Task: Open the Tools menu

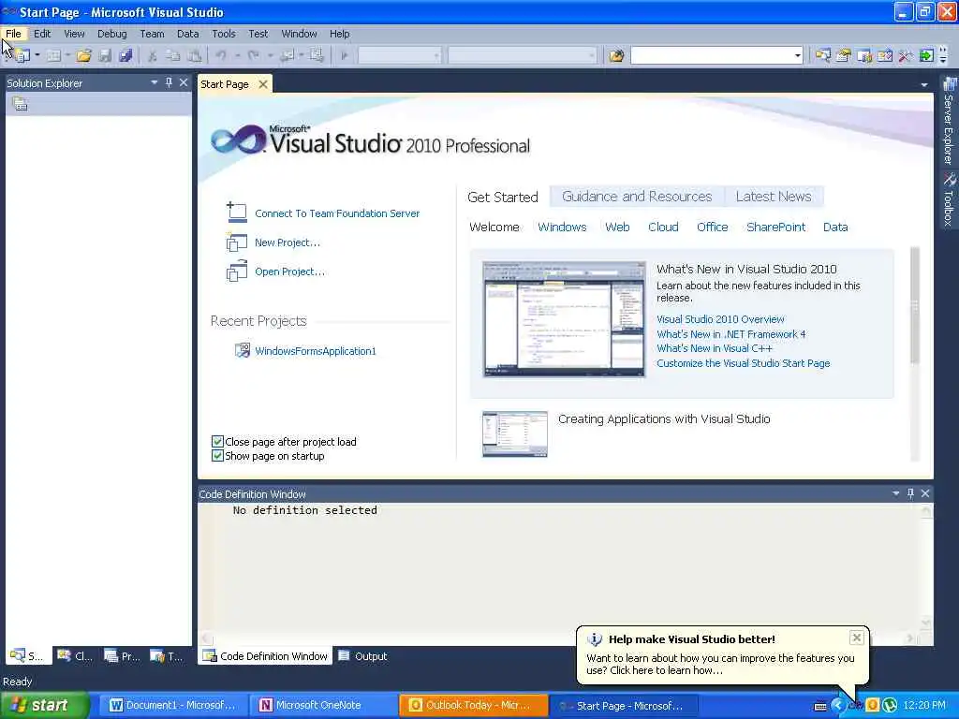Action: tap(223, 34)
